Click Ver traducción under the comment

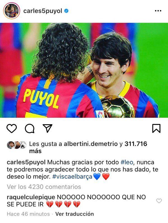(74, 214)
